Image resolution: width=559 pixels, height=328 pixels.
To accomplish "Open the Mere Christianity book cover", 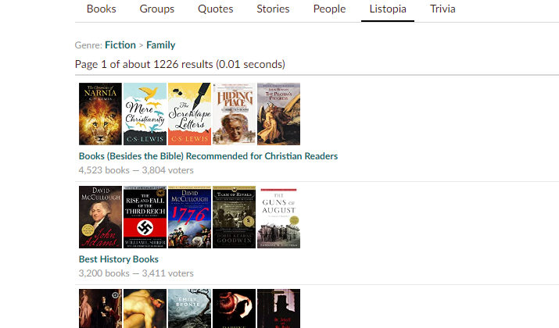I will (145, 114).
